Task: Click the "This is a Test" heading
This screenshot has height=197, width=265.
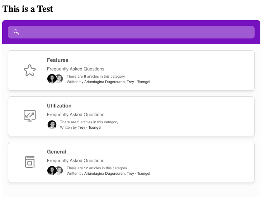Action: 28,9
